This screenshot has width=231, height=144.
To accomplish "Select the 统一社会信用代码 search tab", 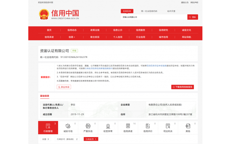I will pyautogui.click(x=149, y=11).
